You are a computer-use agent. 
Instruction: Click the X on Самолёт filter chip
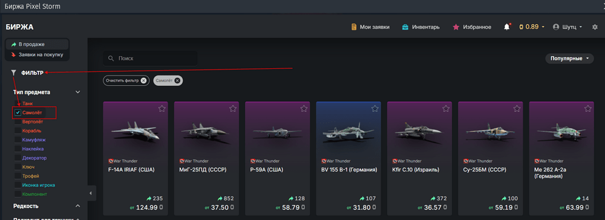177,80
